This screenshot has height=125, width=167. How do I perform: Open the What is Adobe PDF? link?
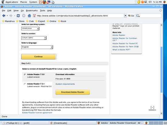(x=121, y=50)
